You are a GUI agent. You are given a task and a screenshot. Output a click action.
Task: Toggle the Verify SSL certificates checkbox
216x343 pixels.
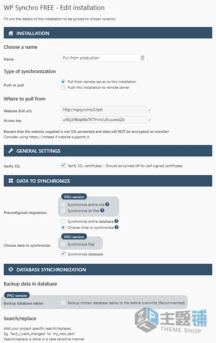[63, 166]
